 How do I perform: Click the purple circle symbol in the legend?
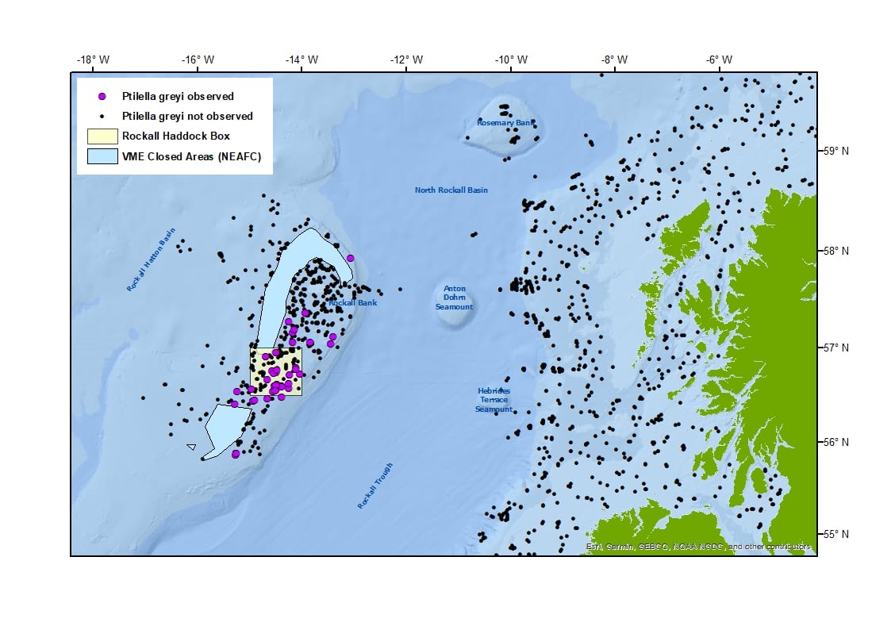pyautogui.click(x=102, y=97)
